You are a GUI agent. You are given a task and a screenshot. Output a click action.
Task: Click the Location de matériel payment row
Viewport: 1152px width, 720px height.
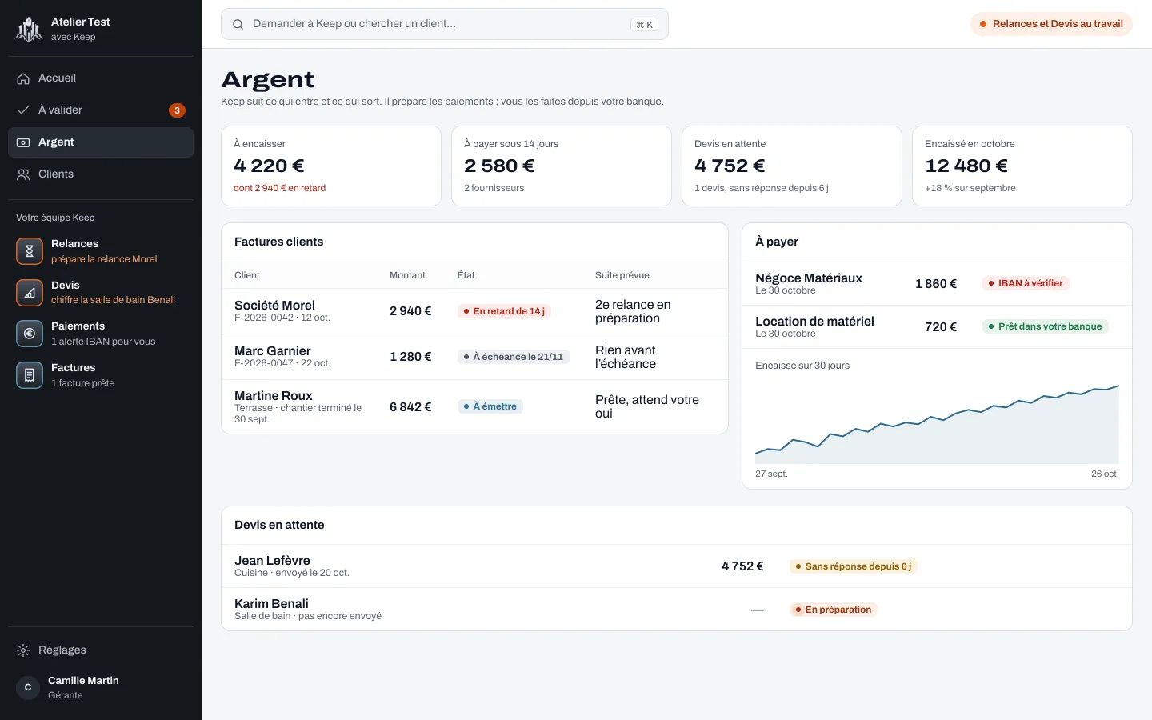(x=937, y=327)
